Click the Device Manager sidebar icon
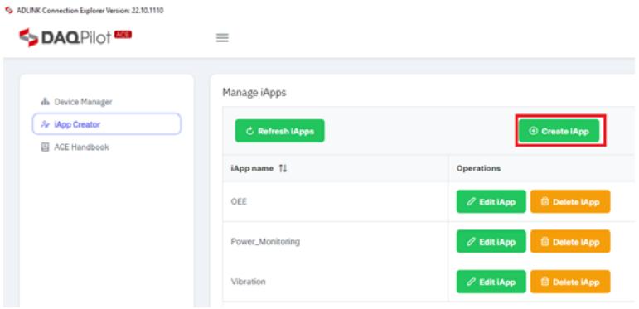The image size is (639, 309). pyautogui.click(x=45, y=102)
